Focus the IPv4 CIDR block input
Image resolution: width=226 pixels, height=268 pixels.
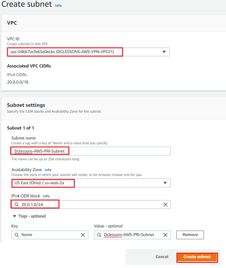pos(91,205)
